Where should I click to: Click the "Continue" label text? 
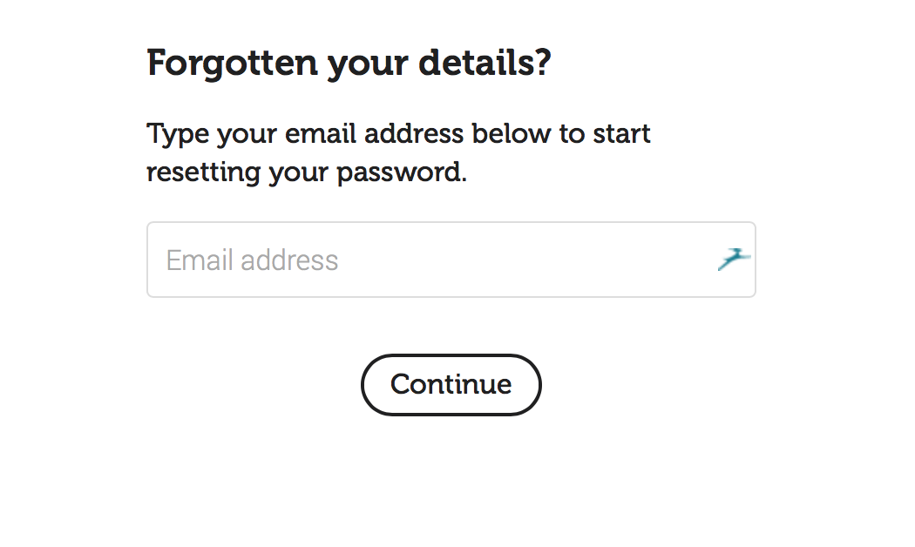(x=451, y=384)
